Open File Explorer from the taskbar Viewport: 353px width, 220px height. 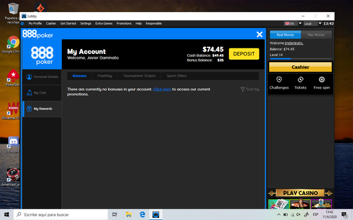pyautogui.click(x=129, y=215)
